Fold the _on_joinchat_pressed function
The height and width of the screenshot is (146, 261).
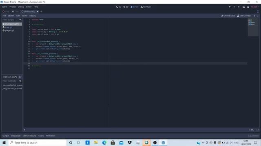pos(31,54)
